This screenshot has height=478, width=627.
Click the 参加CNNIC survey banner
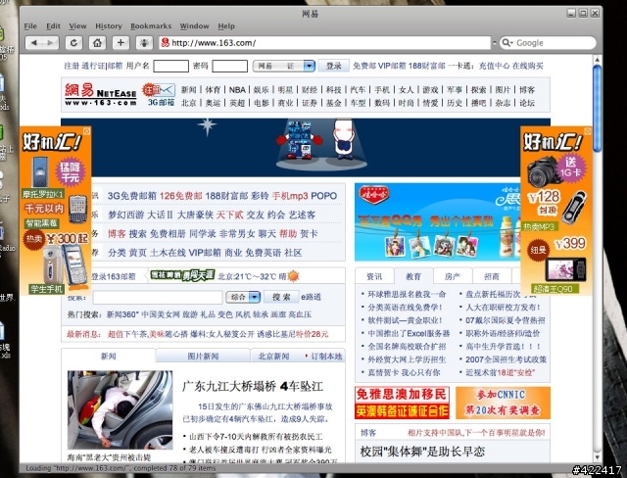click(x=503, y=403)
